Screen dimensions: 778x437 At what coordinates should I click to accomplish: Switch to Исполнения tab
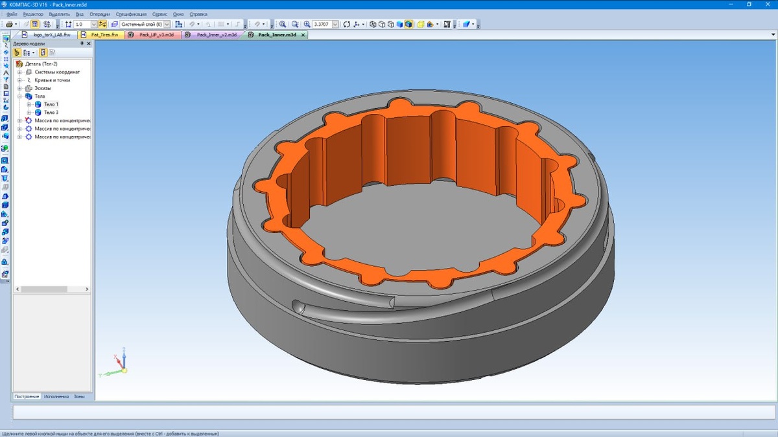56,396
